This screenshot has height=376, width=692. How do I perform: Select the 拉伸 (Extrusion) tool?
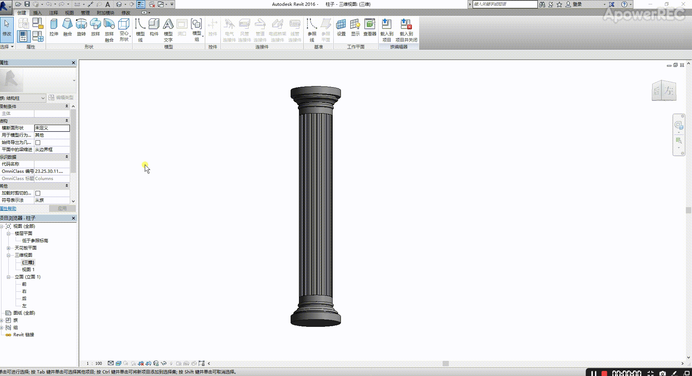(54, 27)
